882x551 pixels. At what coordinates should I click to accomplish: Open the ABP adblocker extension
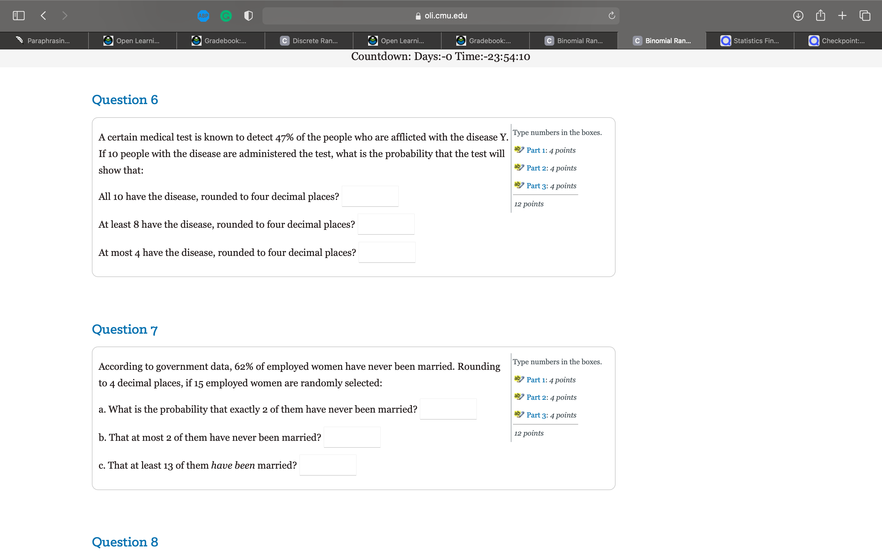tap(203, 15)
